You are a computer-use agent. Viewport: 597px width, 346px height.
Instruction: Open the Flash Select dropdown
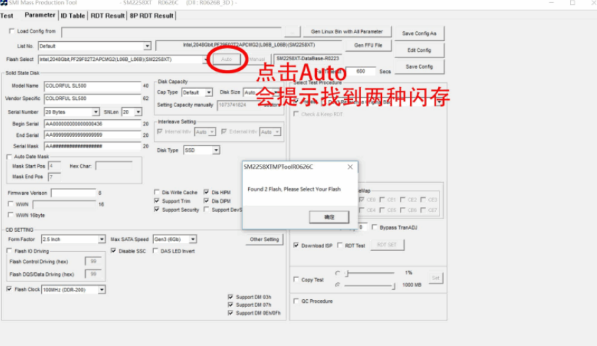206,60
